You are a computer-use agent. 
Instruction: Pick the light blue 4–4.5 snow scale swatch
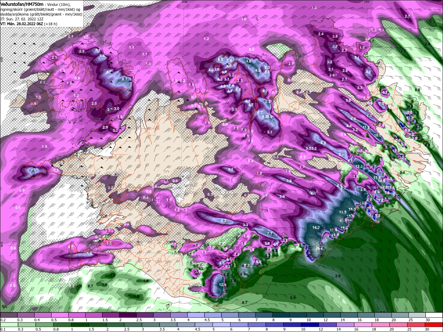coord(196,315)
